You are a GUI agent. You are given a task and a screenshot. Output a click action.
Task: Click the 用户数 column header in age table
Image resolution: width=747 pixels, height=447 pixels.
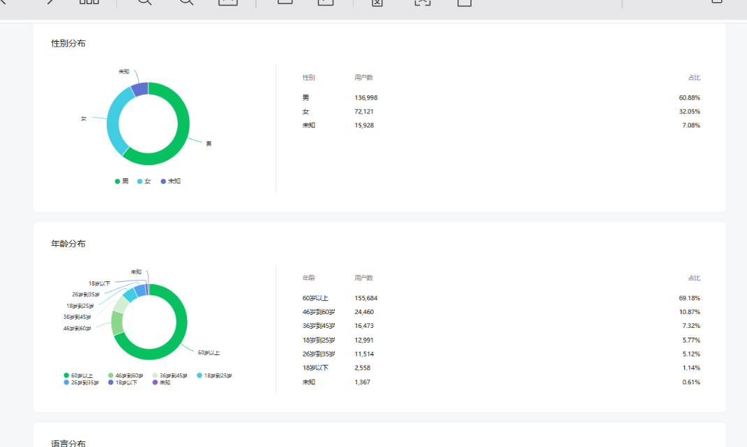(364, 278)
